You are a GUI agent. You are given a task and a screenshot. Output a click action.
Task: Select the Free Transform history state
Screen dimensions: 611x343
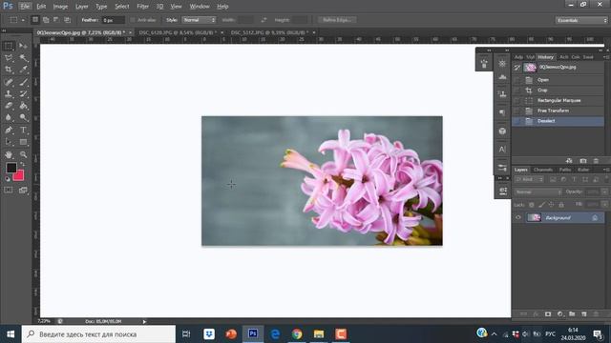point(558,111)
